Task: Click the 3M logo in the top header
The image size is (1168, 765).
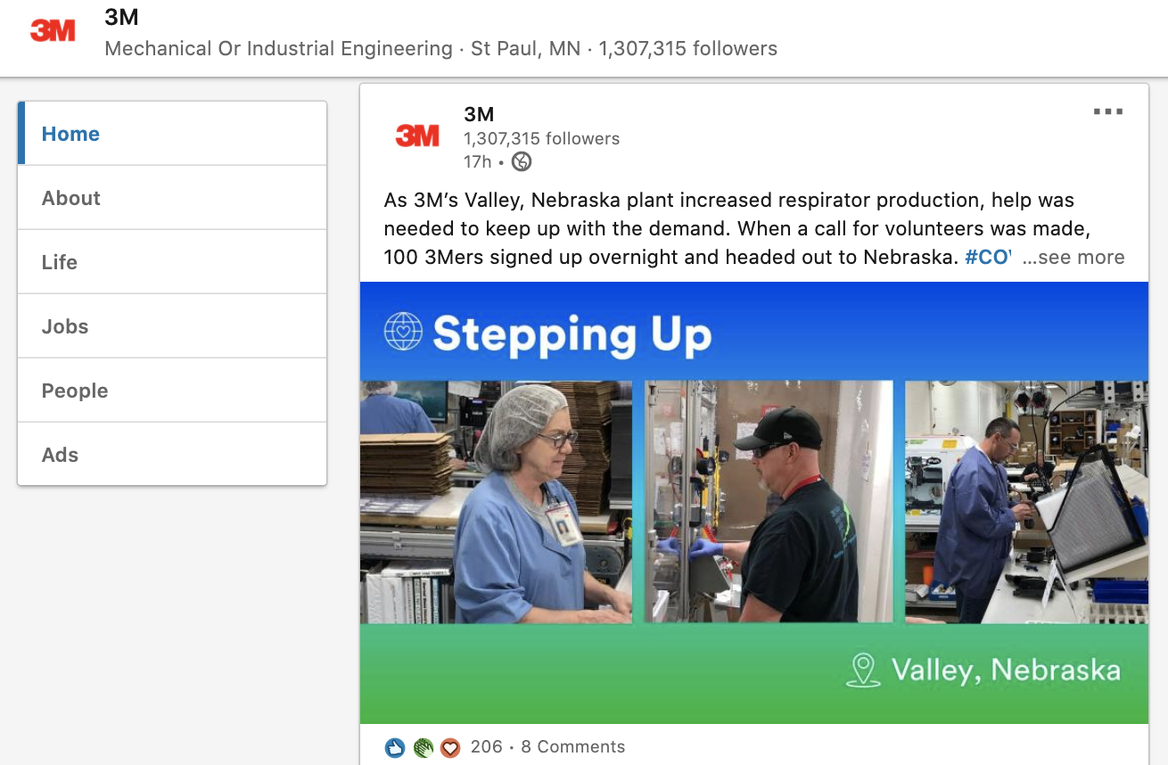Action: pos(53,31)
